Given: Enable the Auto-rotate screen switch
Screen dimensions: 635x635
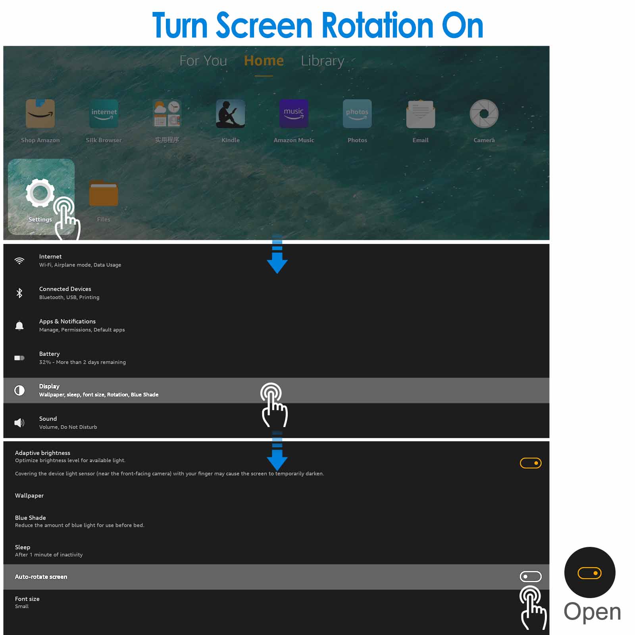Looking at the screenshot, I should (x=531, y=576).
